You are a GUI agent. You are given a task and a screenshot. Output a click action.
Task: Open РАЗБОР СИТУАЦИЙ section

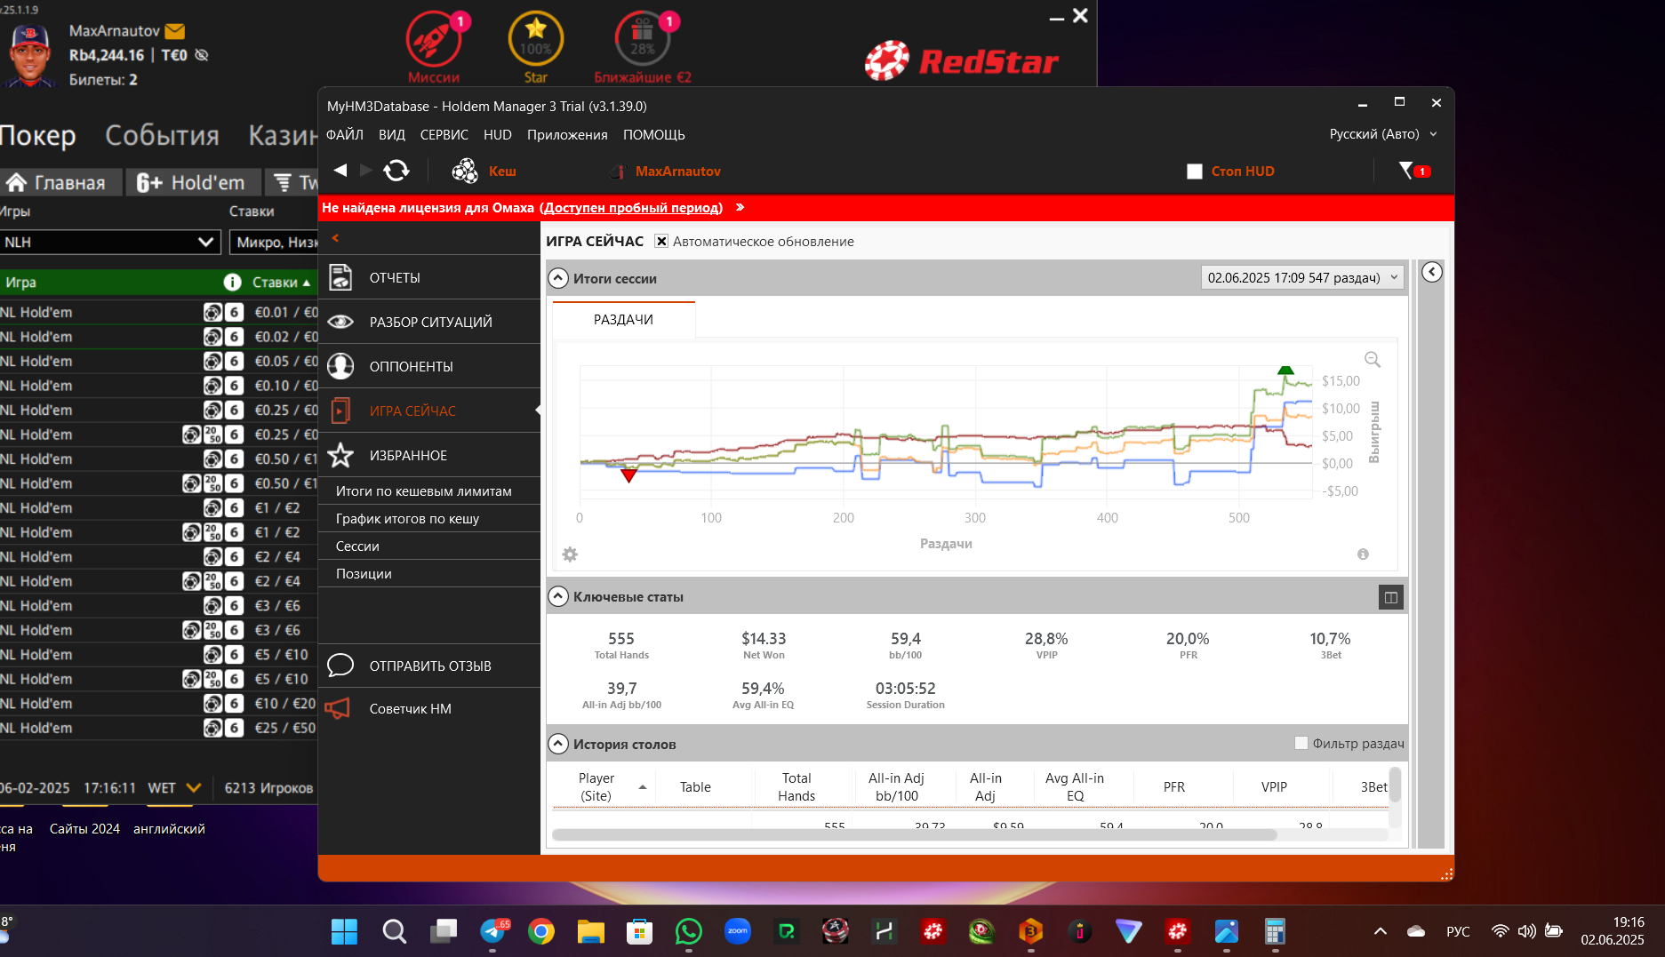click(429, 322)
